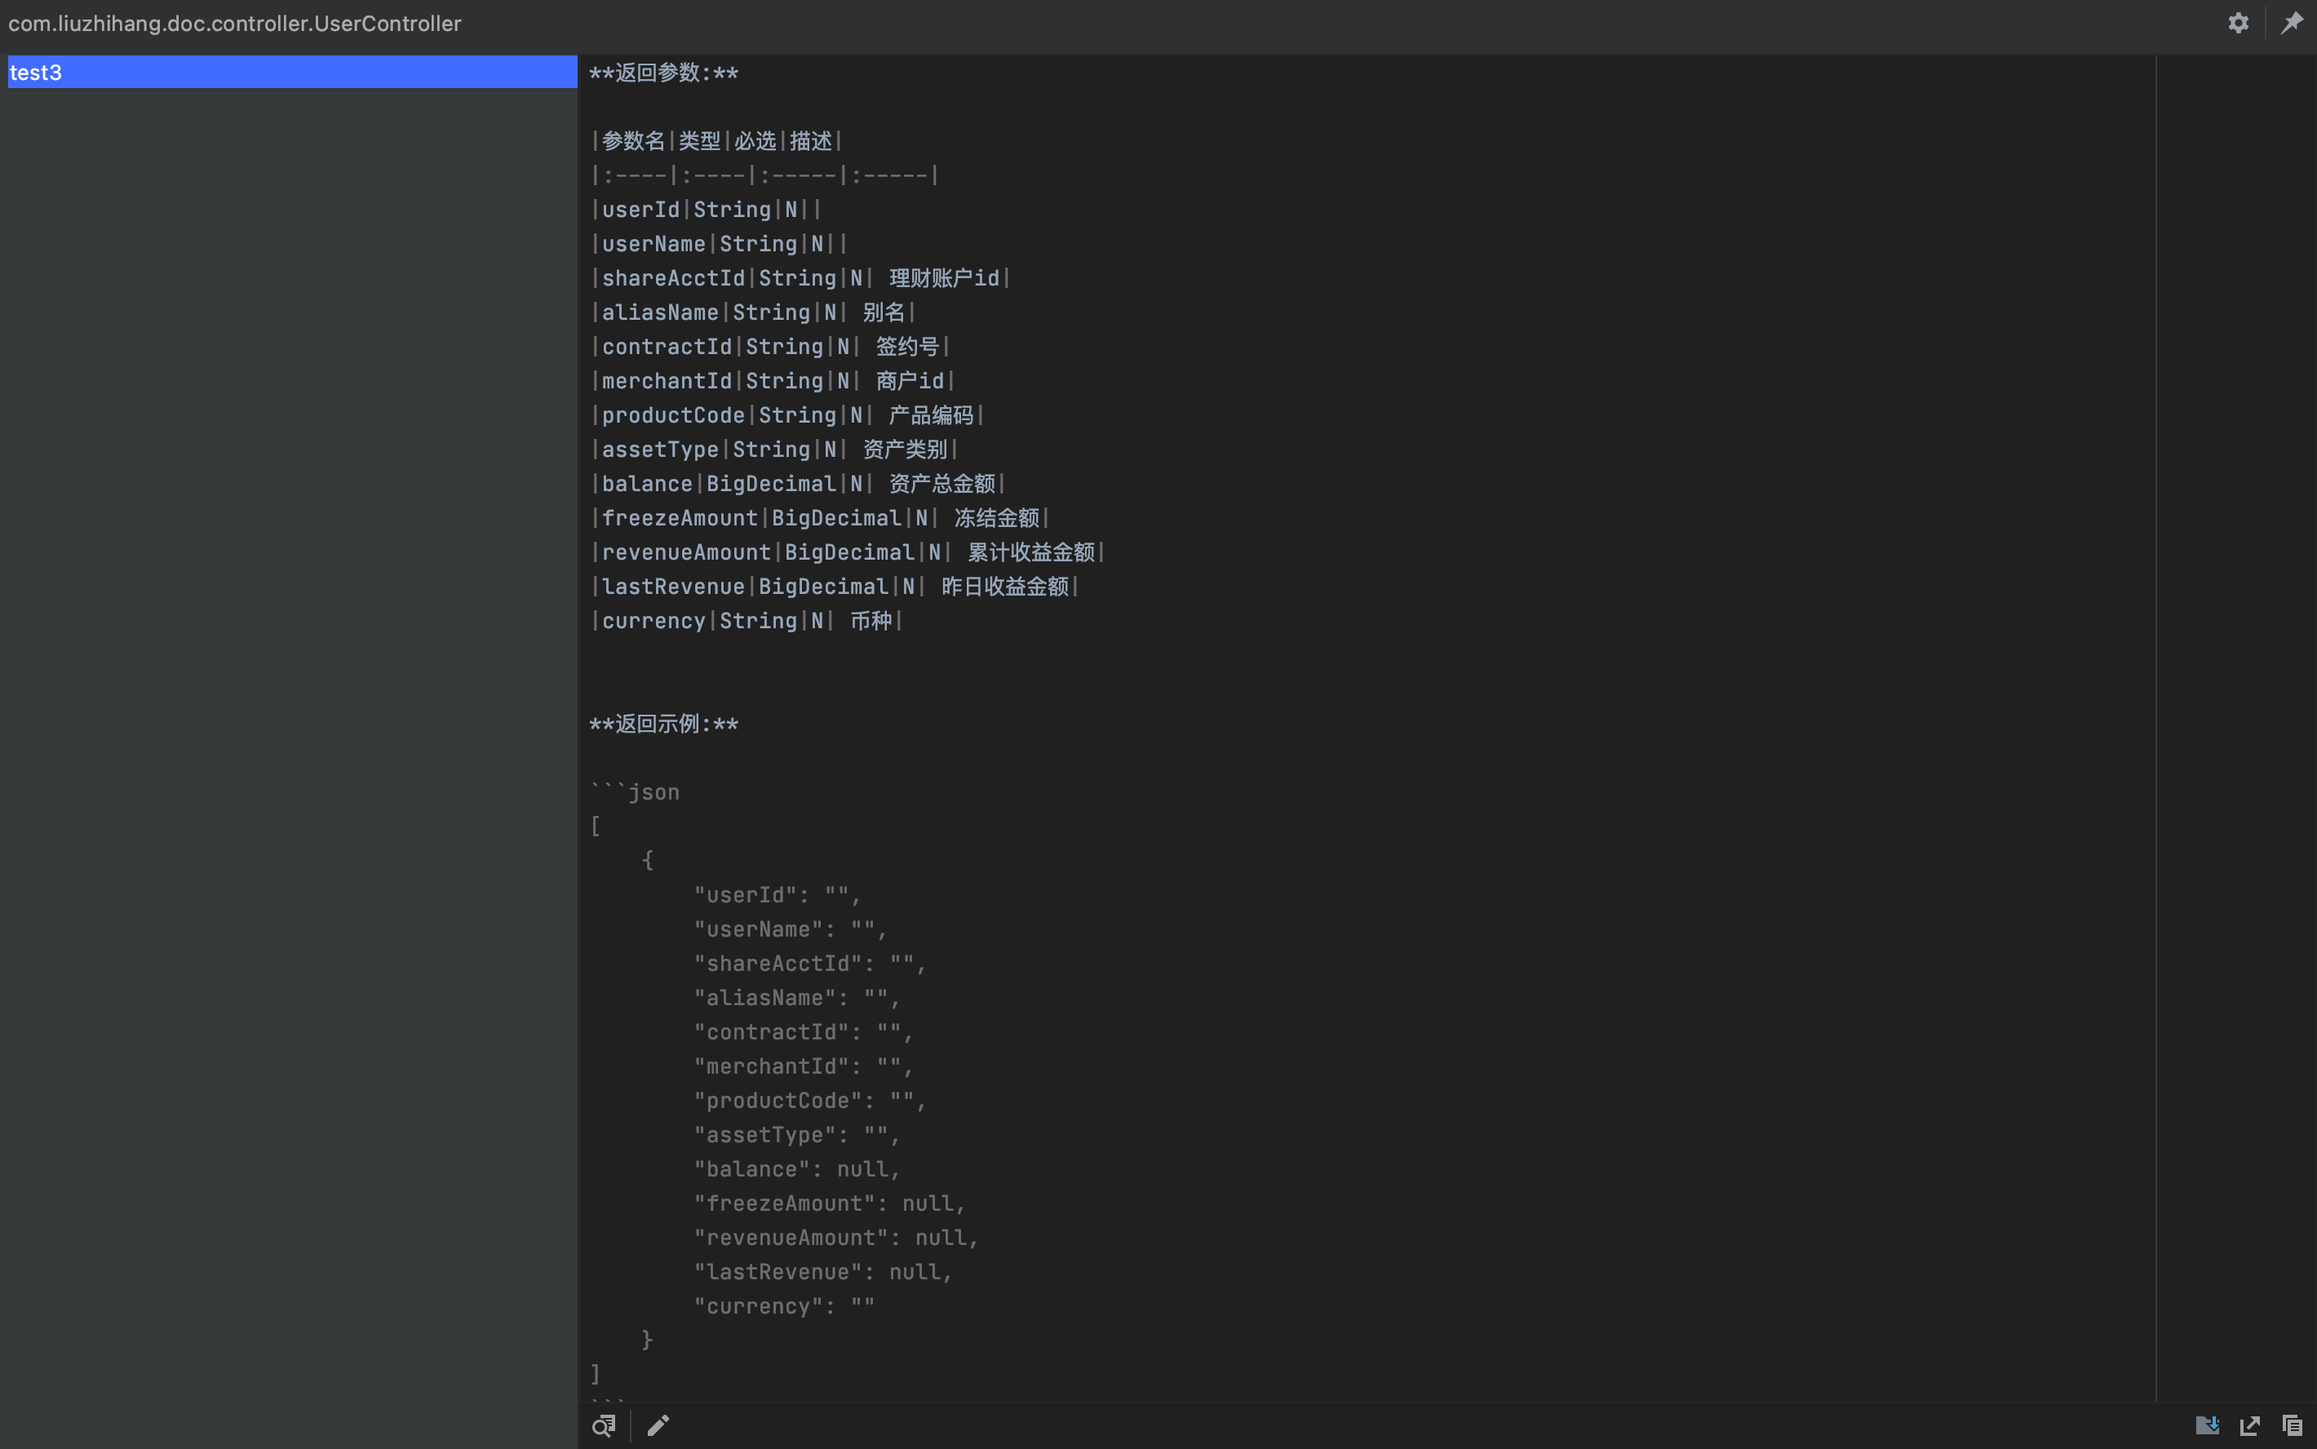Click the divider between method list and preview
The width and height of the screenshot is (2317, 1449).
click(x=578, y=671)
